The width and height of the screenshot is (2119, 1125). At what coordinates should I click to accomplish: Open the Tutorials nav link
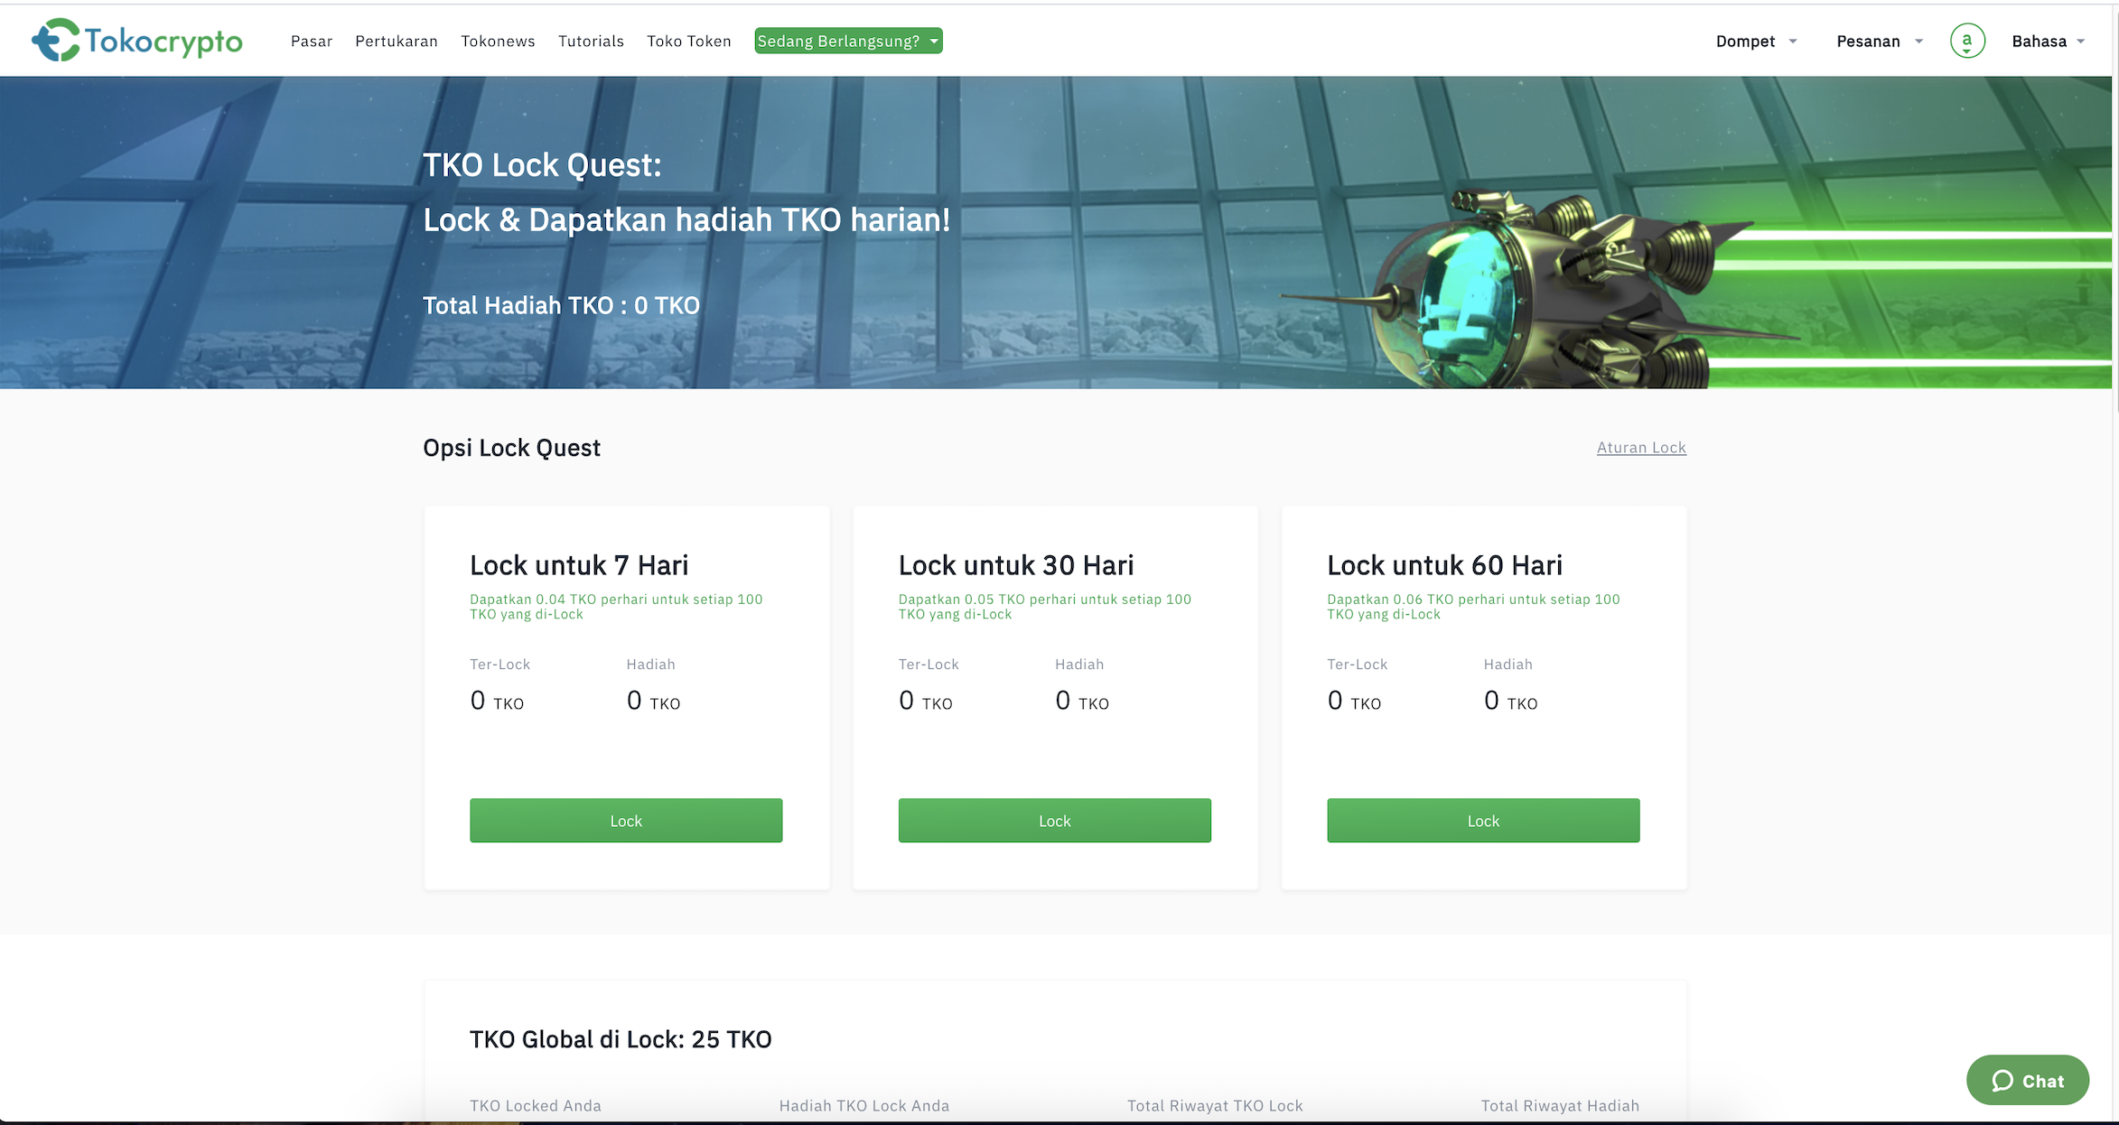pyautogui.click(x=591, y=41)
